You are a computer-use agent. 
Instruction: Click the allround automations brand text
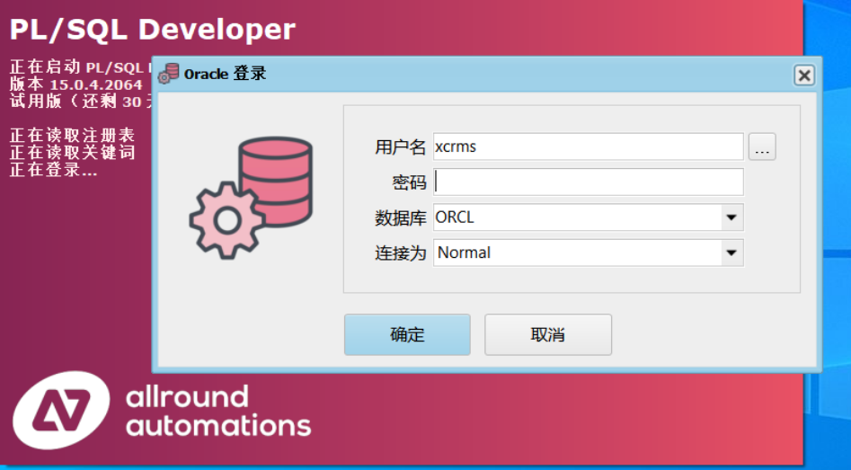click(218, 411)
